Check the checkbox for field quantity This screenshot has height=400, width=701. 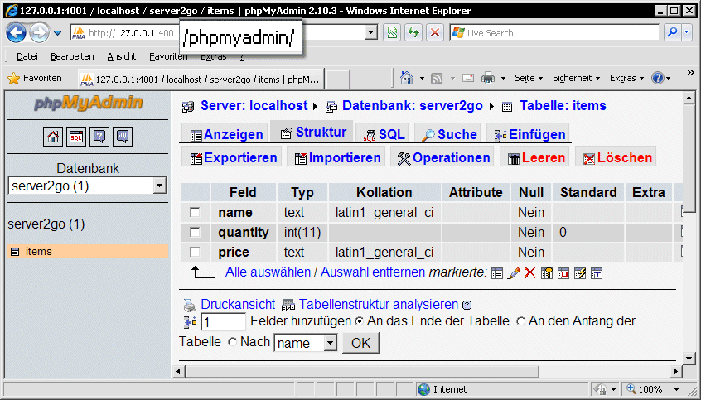pos(195,232)
